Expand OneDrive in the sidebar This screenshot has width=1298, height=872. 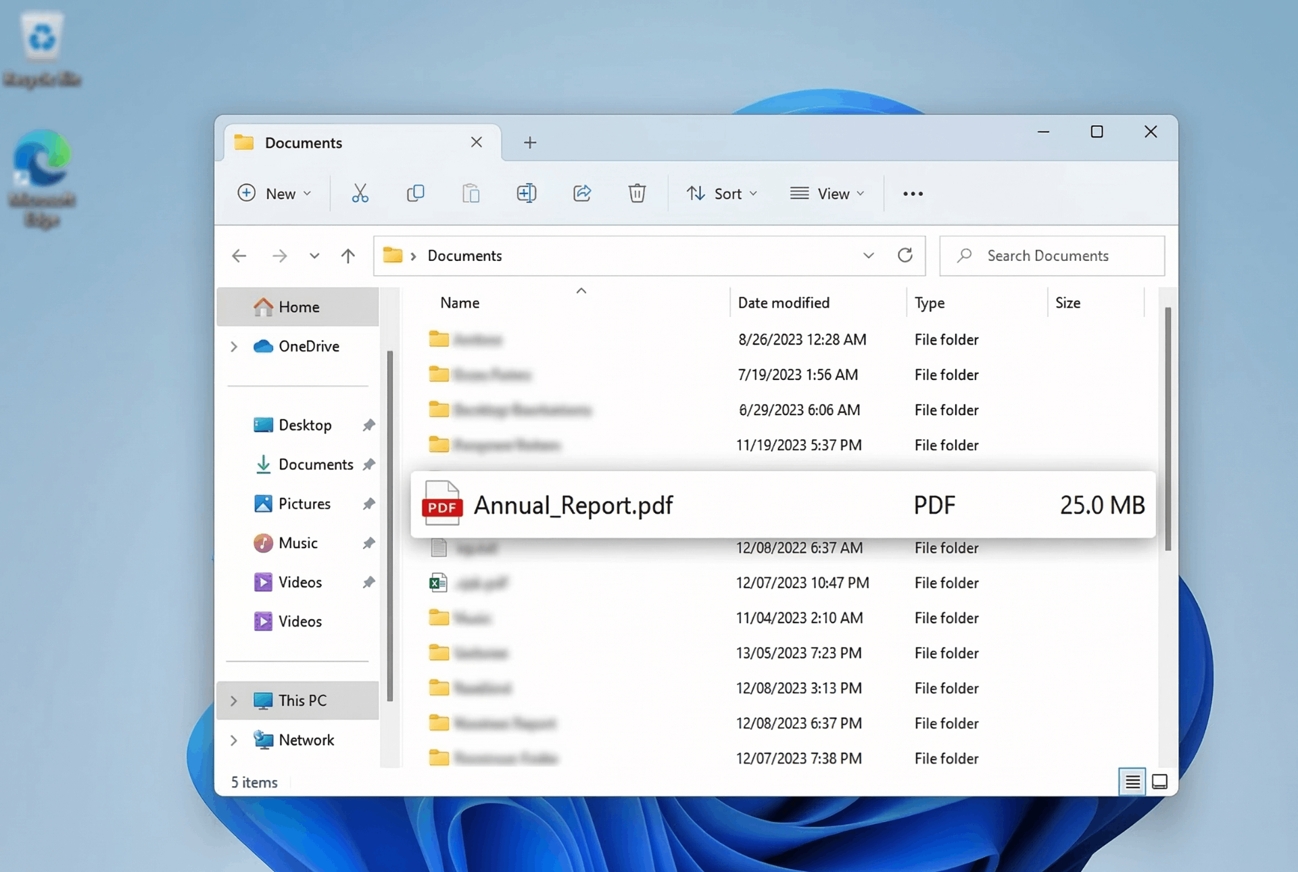click(233, 347)
